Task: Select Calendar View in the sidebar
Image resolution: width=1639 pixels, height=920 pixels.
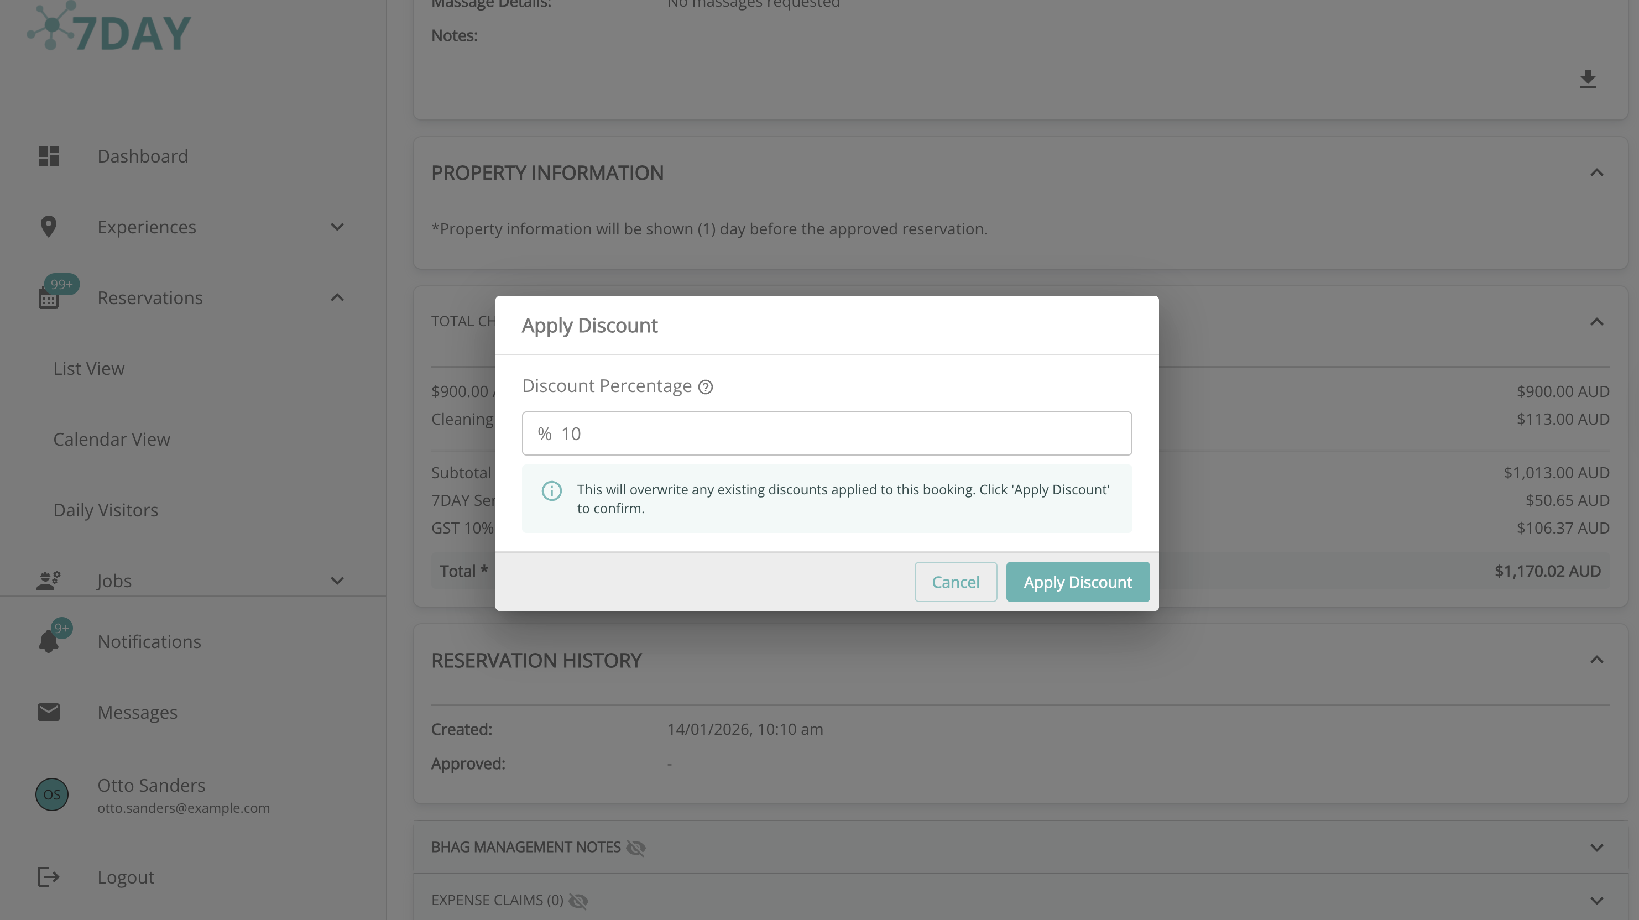Action: [x=111, y=439]
